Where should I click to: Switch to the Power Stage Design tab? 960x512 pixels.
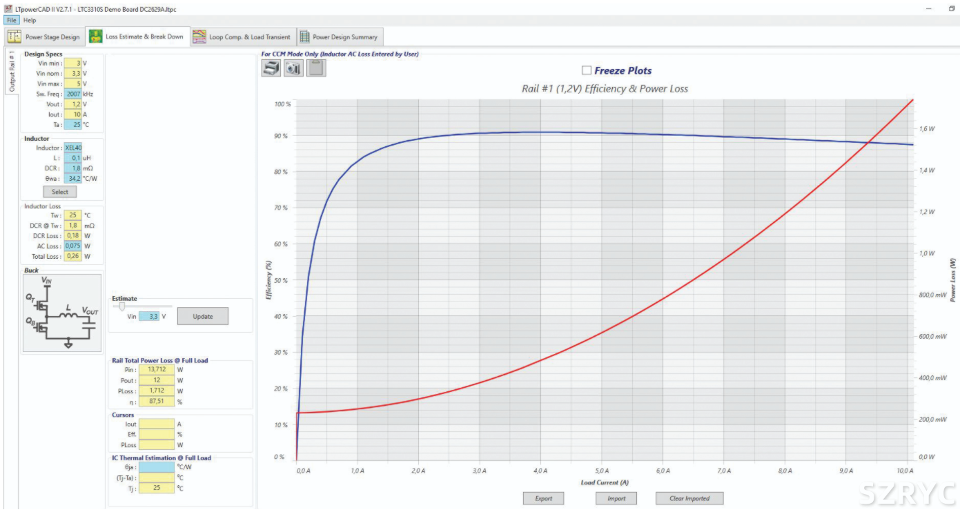[x=45, y=37]
